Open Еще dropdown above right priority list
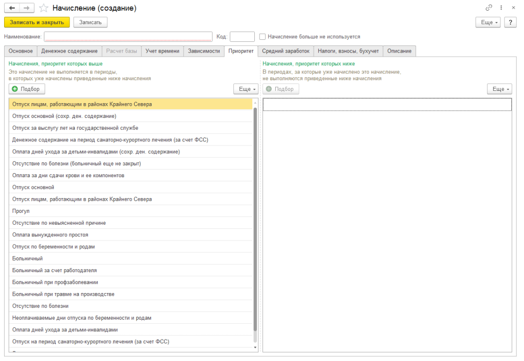This screenshot has width=524, height=361. click(x=498, y=89)
